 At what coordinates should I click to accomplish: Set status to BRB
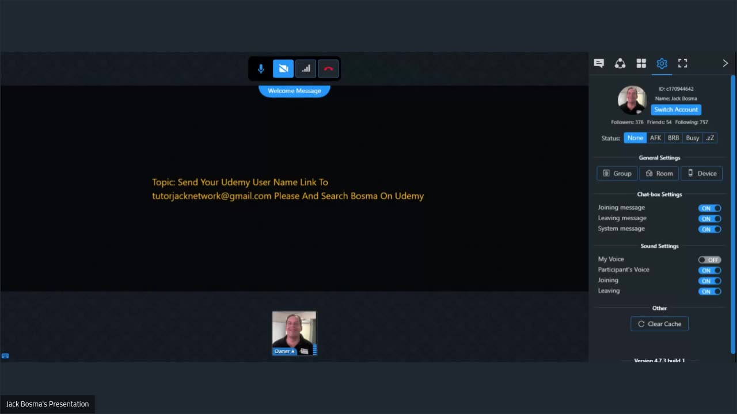(x=673, y=138)
